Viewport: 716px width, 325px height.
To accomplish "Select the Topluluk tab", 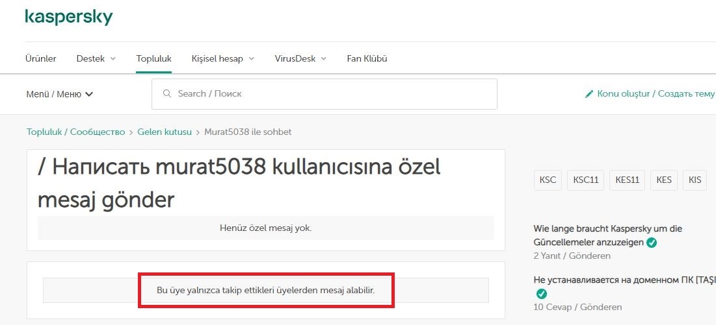I will click(153, 59).
